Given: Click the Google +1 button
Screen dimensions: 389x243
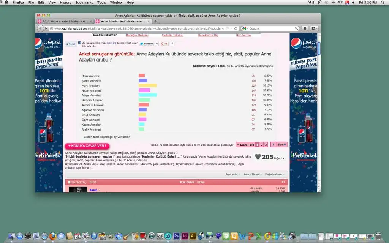Looking at the screenshot, I should tap(164, 44).
